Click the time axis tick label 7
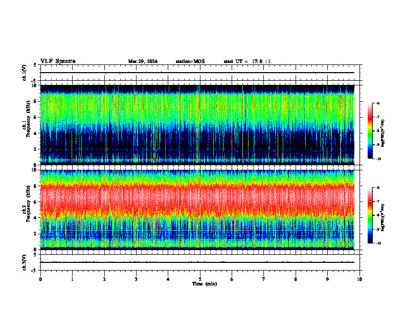This screenshot has height=313, width=405. click(264, 279)
